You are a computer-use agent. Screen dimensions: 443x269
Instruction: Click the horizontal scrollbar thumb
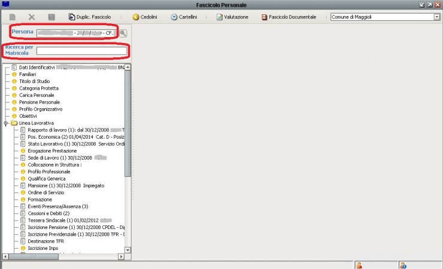34,256
